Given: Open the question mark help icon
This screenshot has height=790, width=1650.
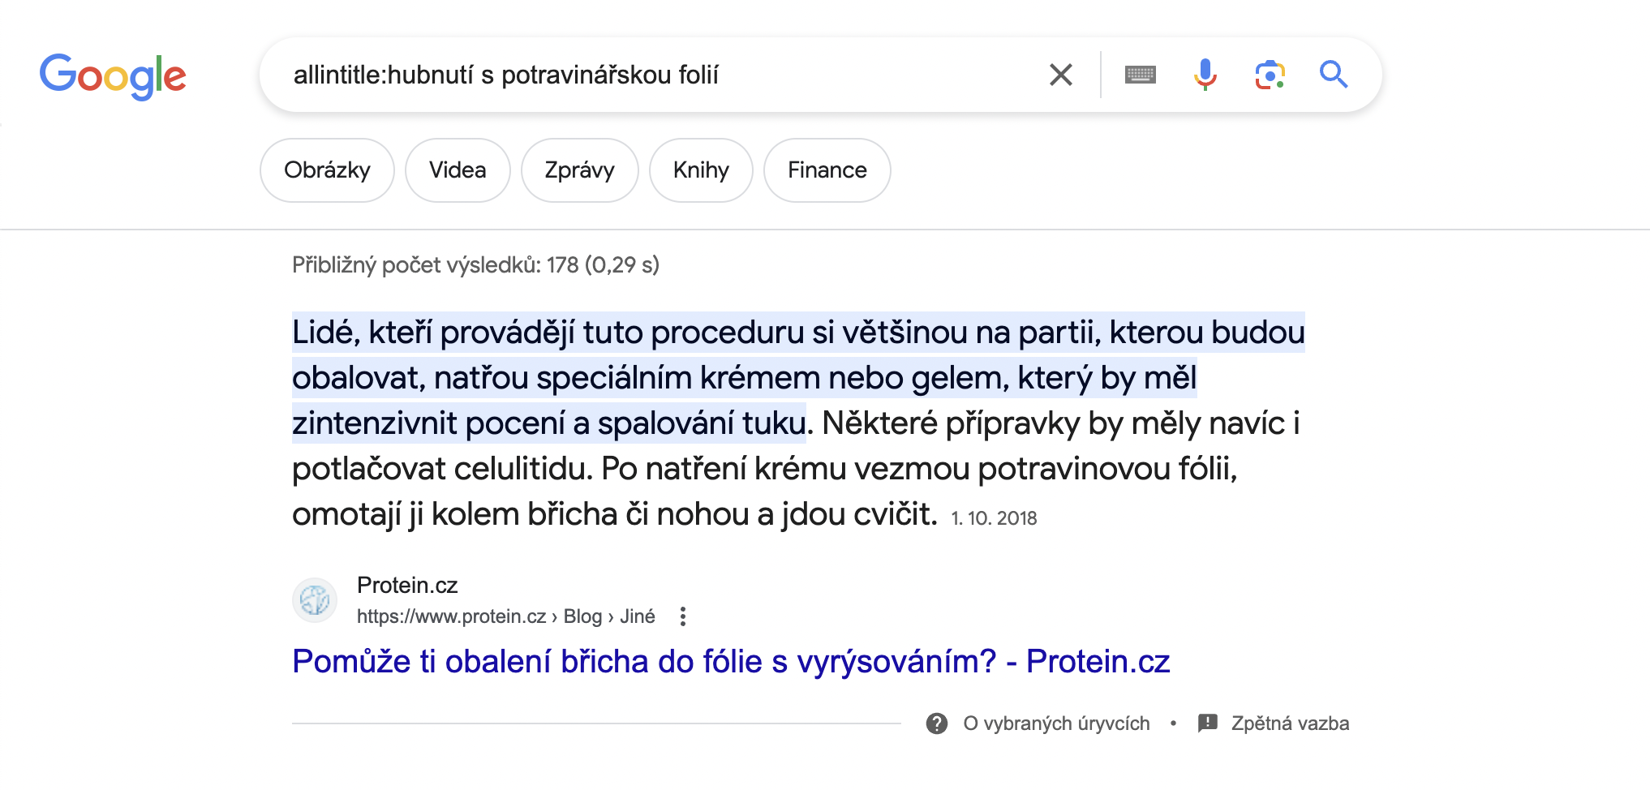Looking at the screenshot, I should [937, 723].
